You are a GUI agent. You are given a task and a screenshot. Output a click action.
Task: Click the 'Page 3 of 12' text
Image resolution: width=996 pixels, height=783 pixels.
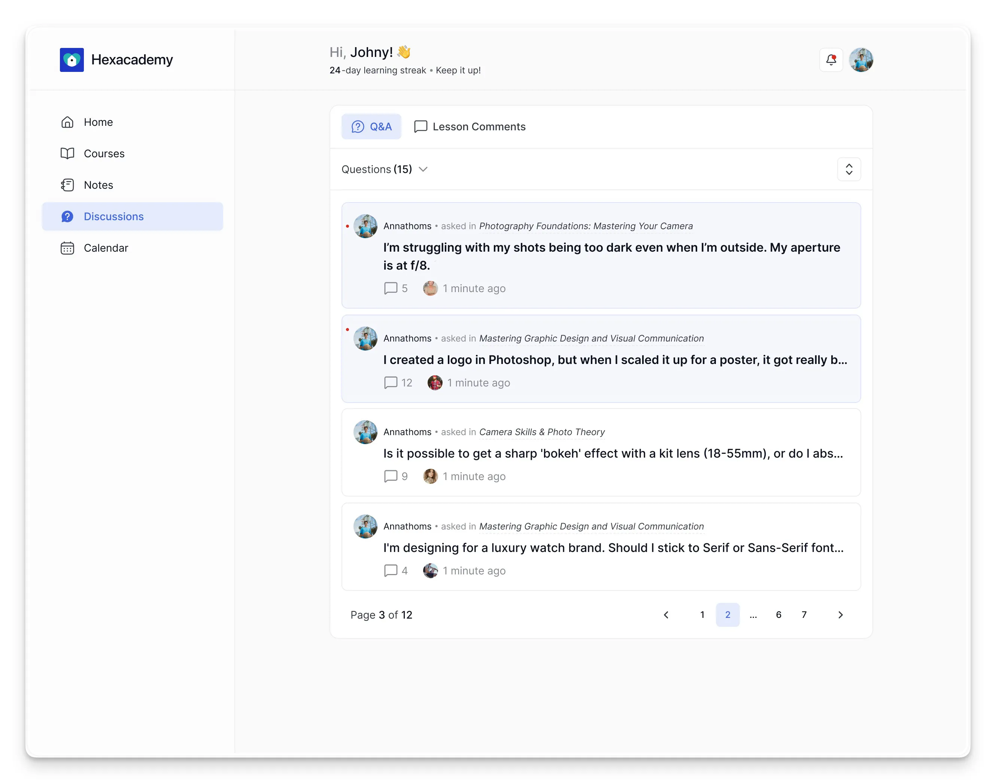(x=381, y=615)
